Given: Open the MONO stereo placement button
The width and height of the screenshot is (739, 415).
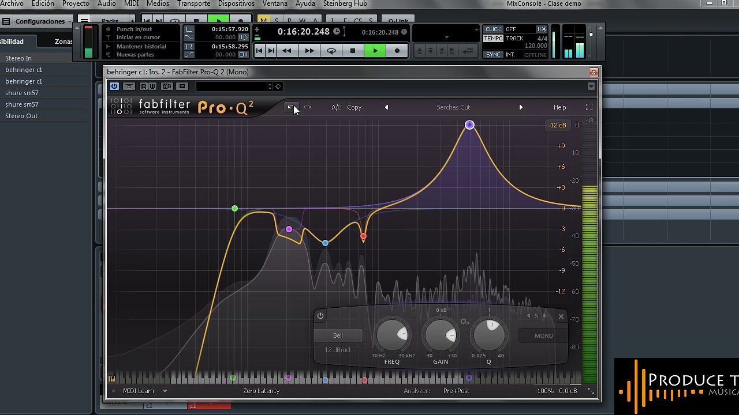Looking at the screenshot, I should 543,335.
